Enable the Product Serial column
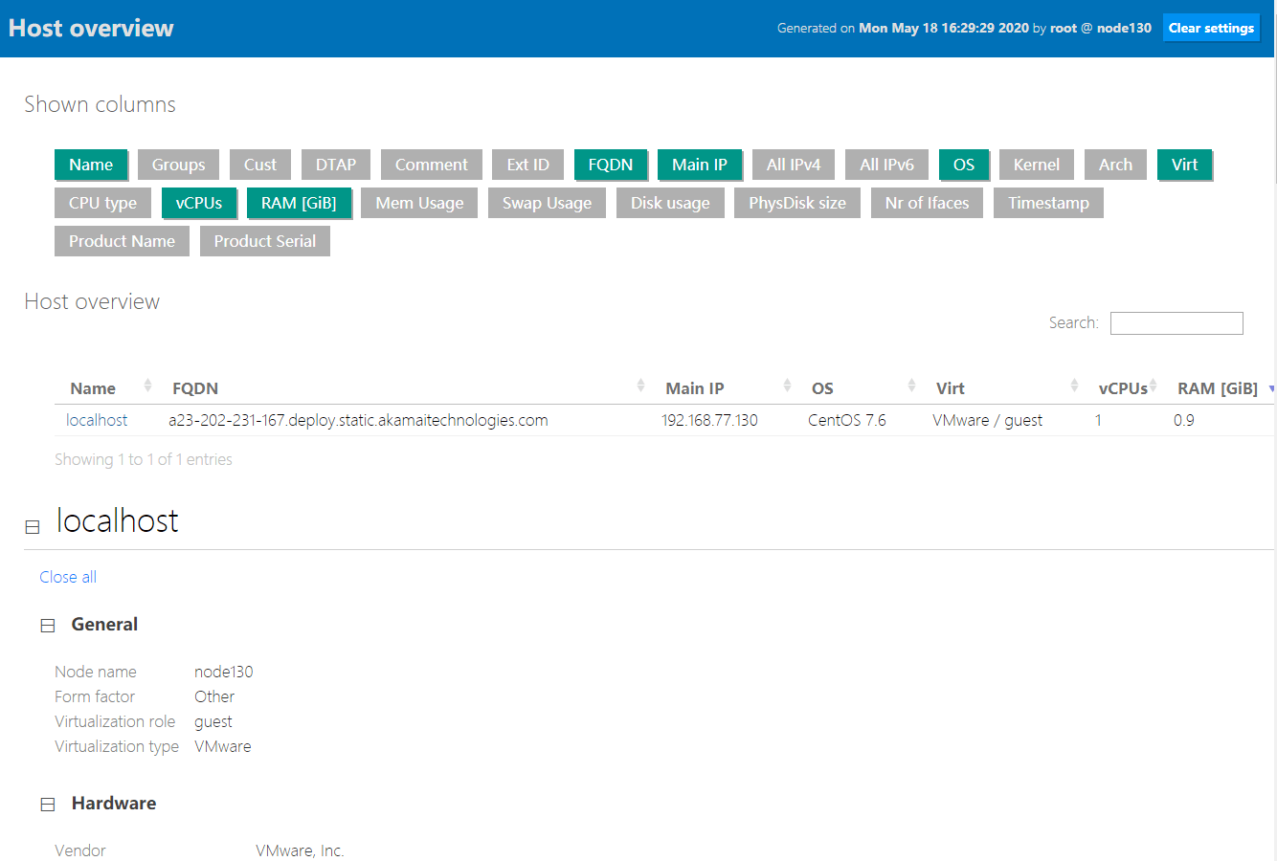The height and width of the screenshot is (861, 1277). (264, 241)
